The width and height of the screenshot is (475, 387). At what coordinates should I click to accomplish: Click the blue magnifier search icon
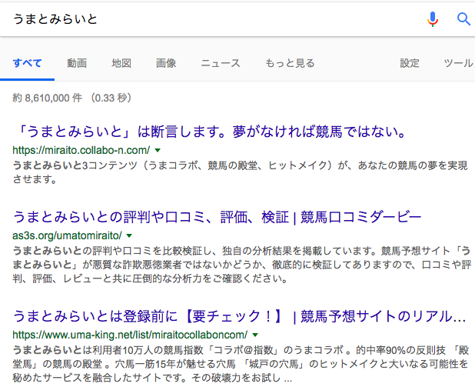coord(463,19)
